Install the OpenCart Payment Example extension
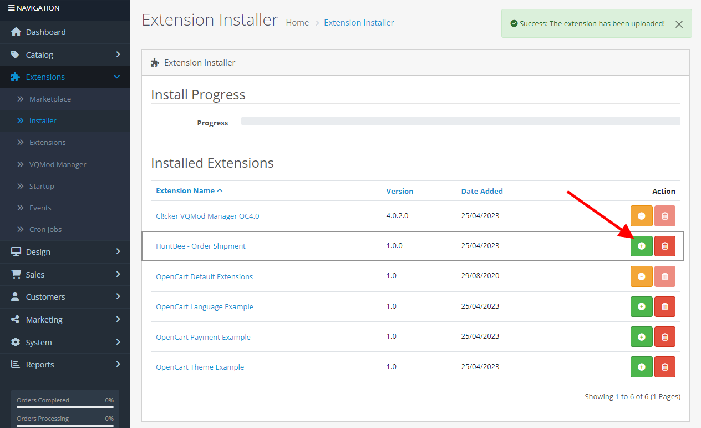Image resolution: width=701 pixels, height=428 pixels. 642,337
